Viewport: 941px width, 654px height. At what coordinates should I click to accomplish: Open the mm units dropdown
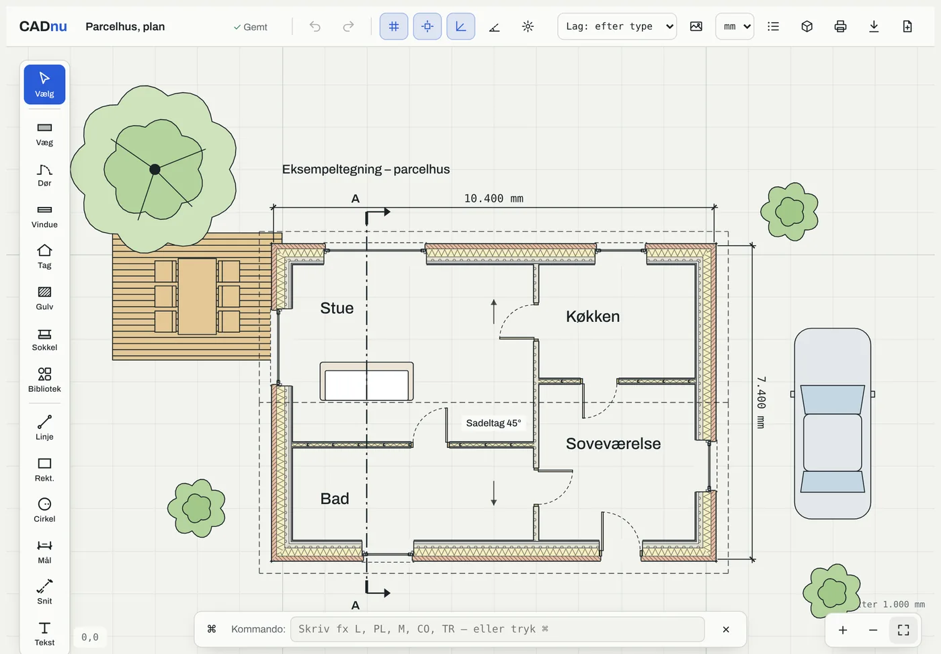click(x=735, y=26)
